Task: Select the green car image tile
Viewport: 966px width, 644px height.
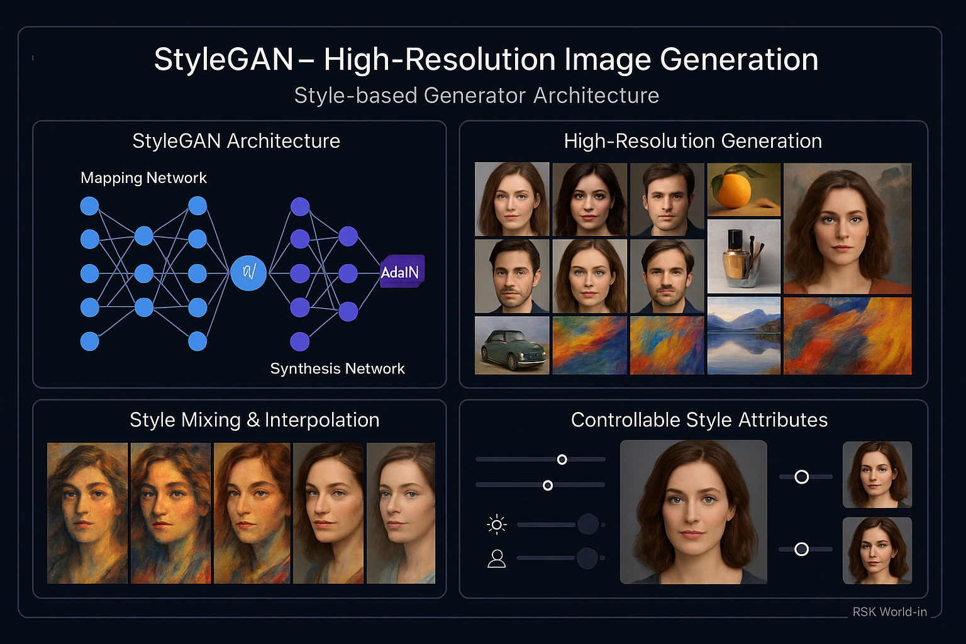Action: (x=511, y=345)
